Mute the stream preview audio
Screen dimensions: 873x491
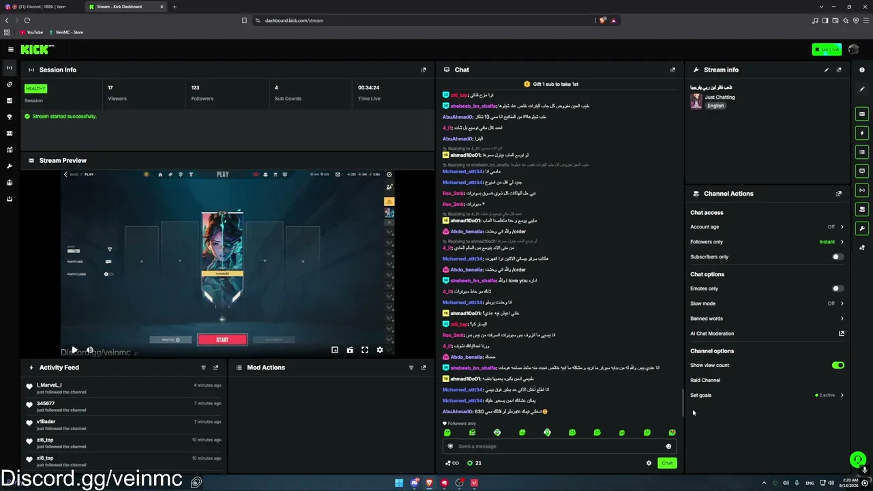(89, 350)
